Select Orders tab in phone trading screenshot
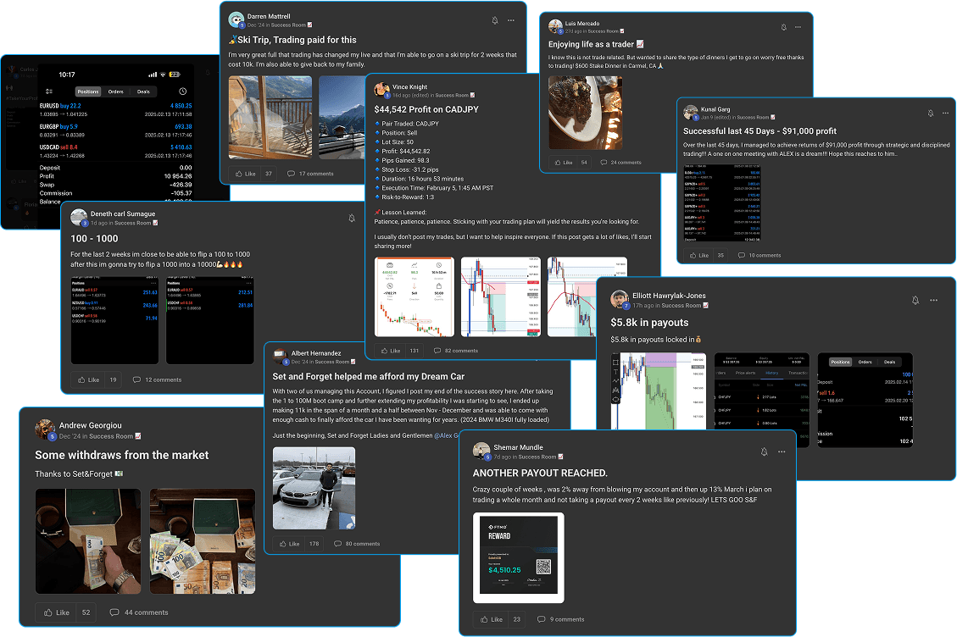 (x=116, y=91)
